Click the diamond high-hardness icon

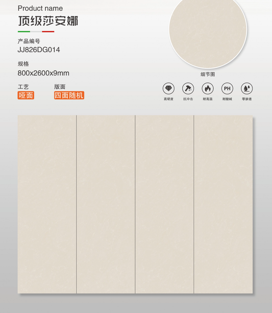(x=168, y=88)
